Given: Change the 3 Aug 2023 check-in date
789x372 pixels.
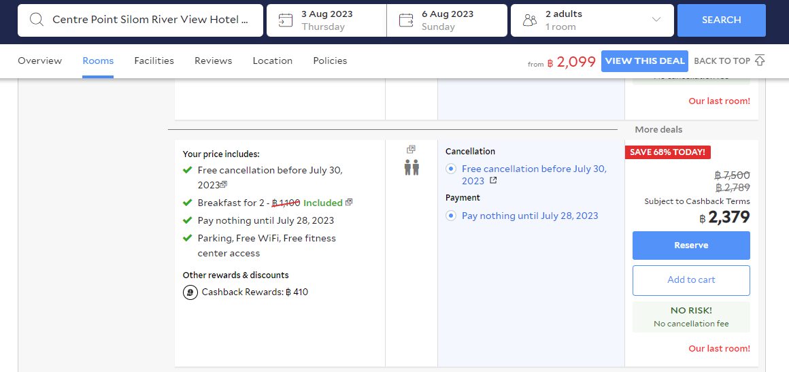Looking at the screenshot, I should pos(326,20).
